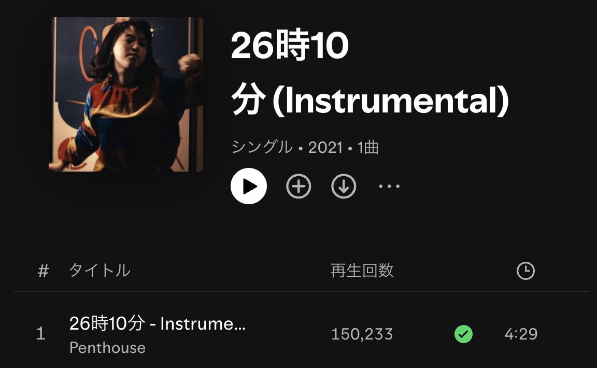Click the 1曲 song count text
597x368 pixels.
(x=368, y=147)
